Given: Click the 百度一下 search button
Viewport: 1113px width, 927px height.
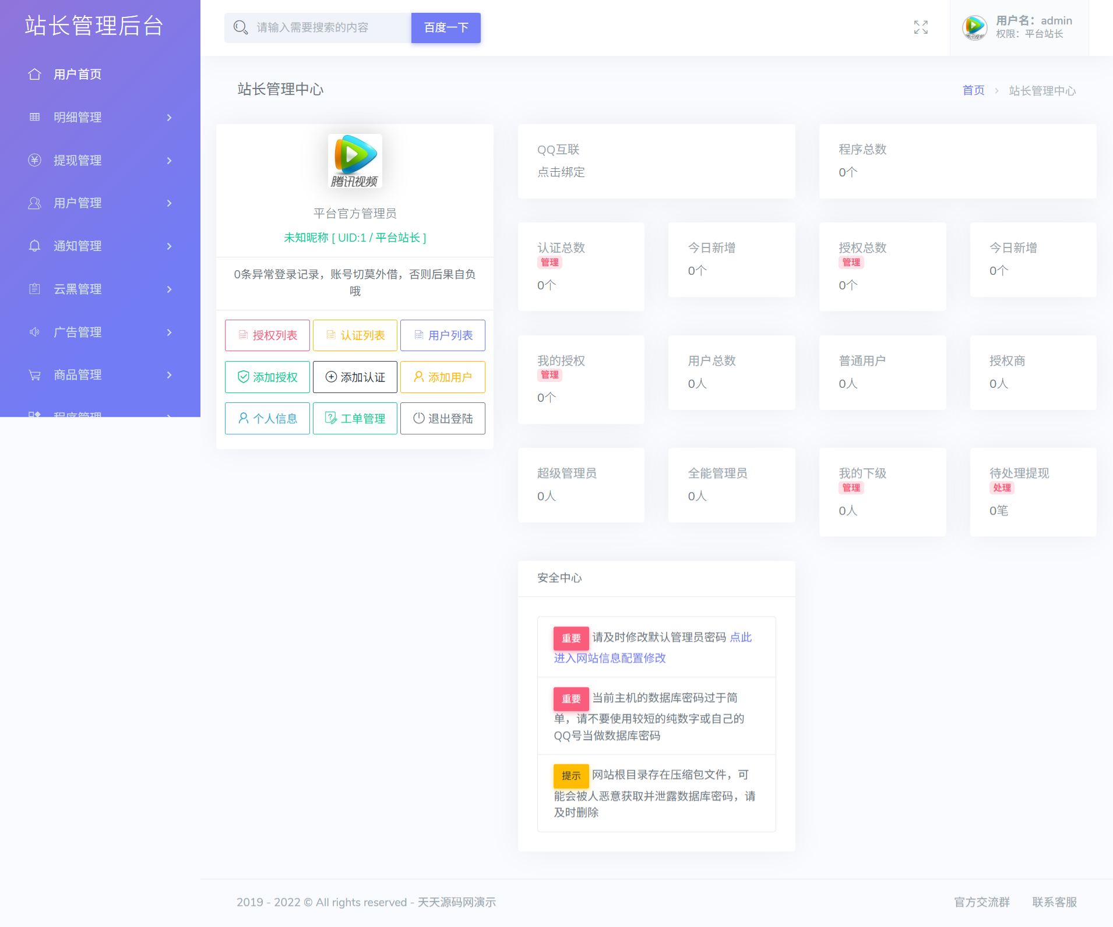Looking at the screenshot, I should click(445, 27).
